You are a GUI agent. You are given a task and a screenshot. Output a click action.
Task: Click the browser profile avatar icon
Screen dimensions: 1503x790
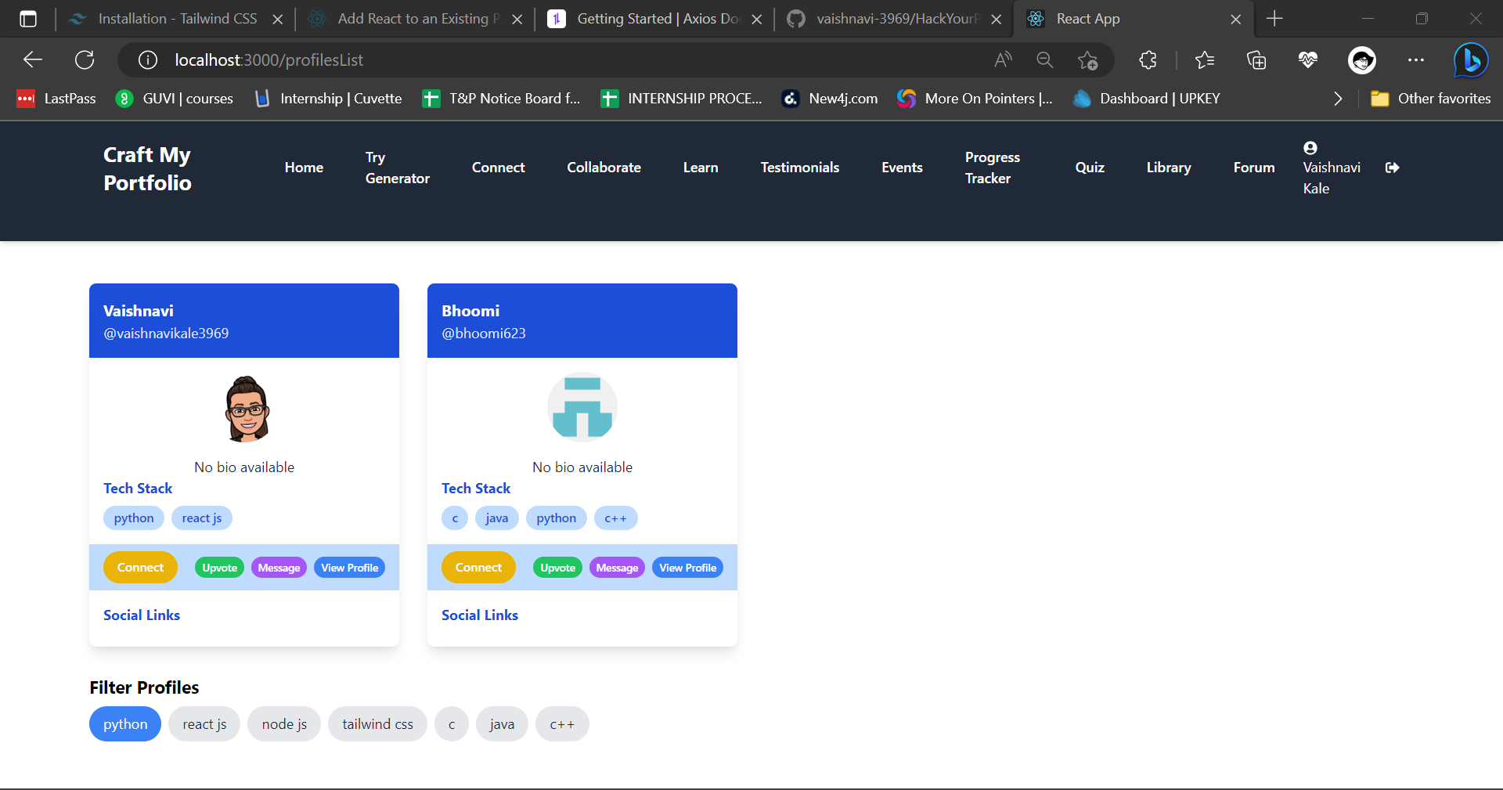click(x=1362, y=60)
